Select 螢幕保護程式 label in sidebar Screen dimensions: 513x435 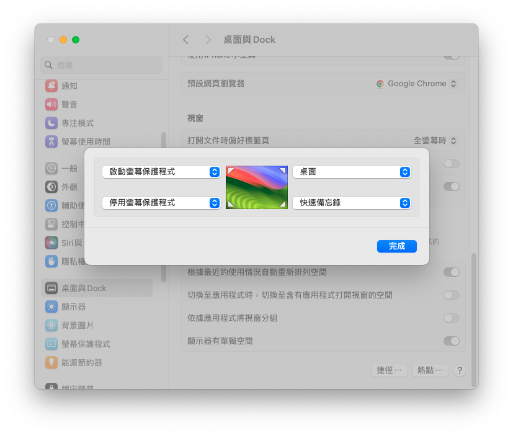coord(86,344)
